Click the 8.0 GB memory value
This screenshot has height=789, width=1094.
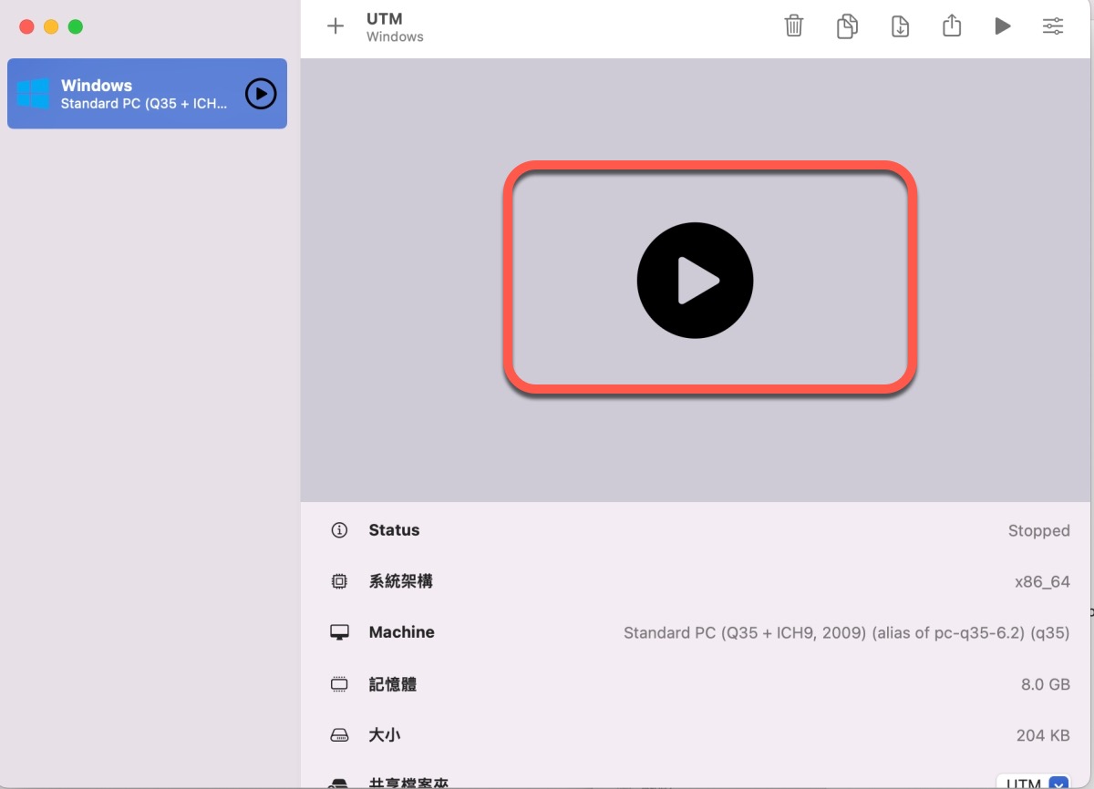point(1046,684)
